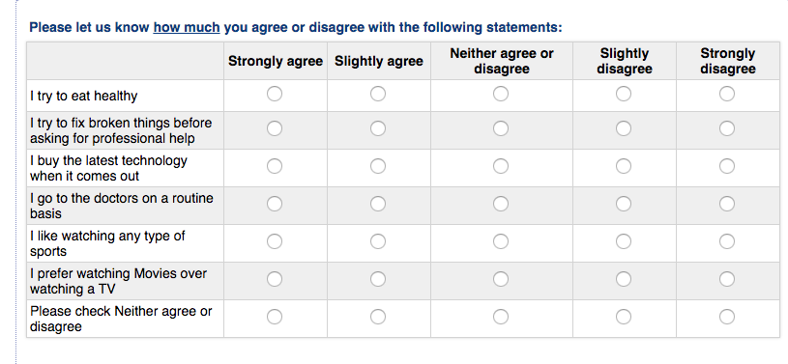
Task: Choose Strongly disagree for buying latest technology
Action: coord(727,166)
